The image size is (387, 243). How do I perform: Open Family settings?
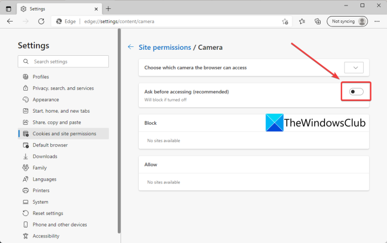pos(39,168)
